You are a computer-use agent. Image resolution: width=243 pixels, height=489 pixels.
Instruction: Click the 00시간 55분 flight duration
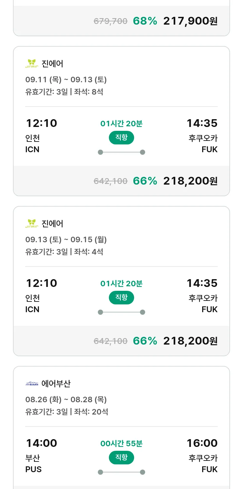tap(121, 444)
